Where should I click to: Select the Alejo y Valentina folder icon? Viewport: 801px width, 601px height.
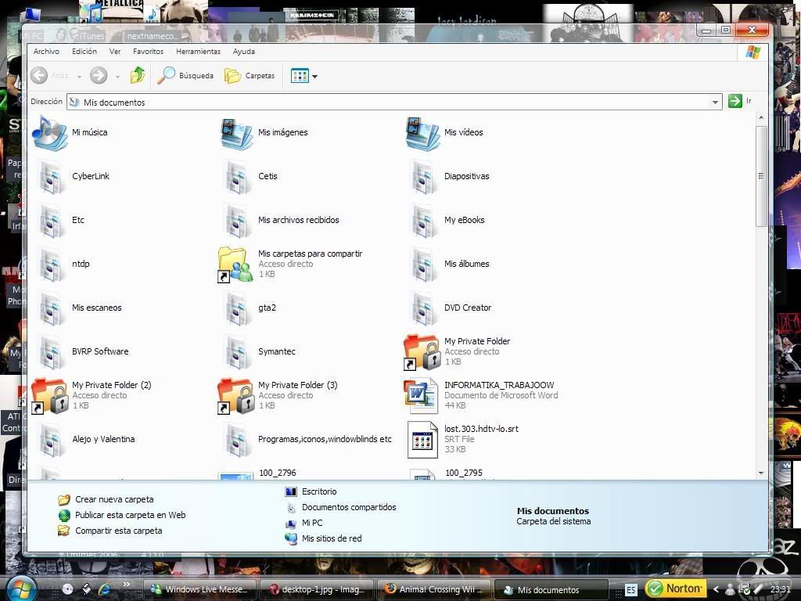(x=51, y=441)
